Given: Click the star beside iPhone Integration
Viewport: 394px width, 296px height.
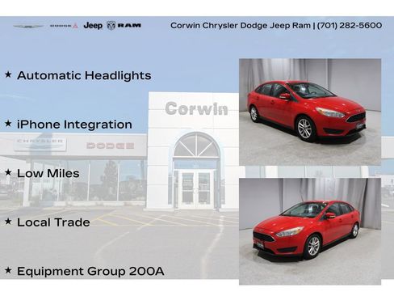Looking at the screenshot, I should [x=8, y=123].
